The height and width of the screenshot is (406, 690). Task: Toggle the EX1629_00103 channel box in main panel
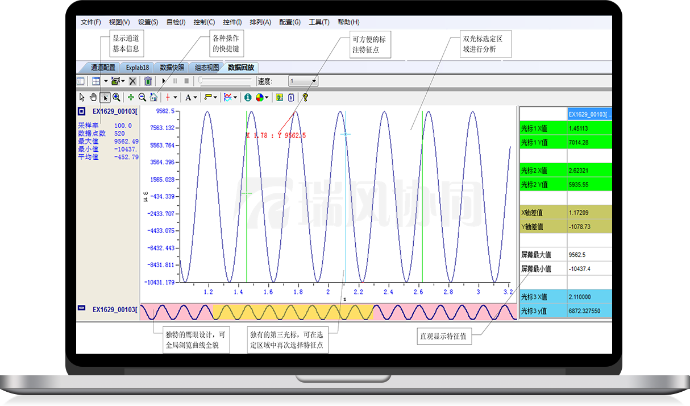pyautogui.click(x=81, y=111)
